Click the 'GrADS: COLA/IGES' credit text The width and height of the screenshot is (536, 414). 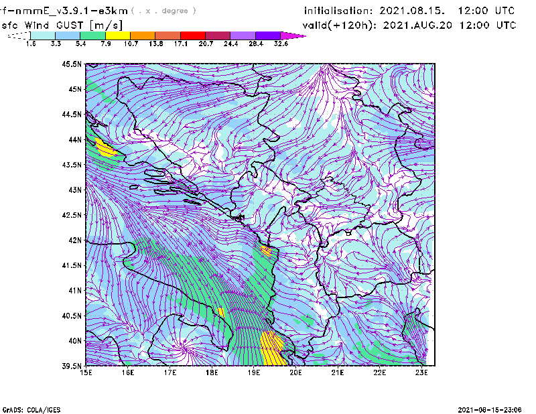pyautogui.click(x=31, y=410)
